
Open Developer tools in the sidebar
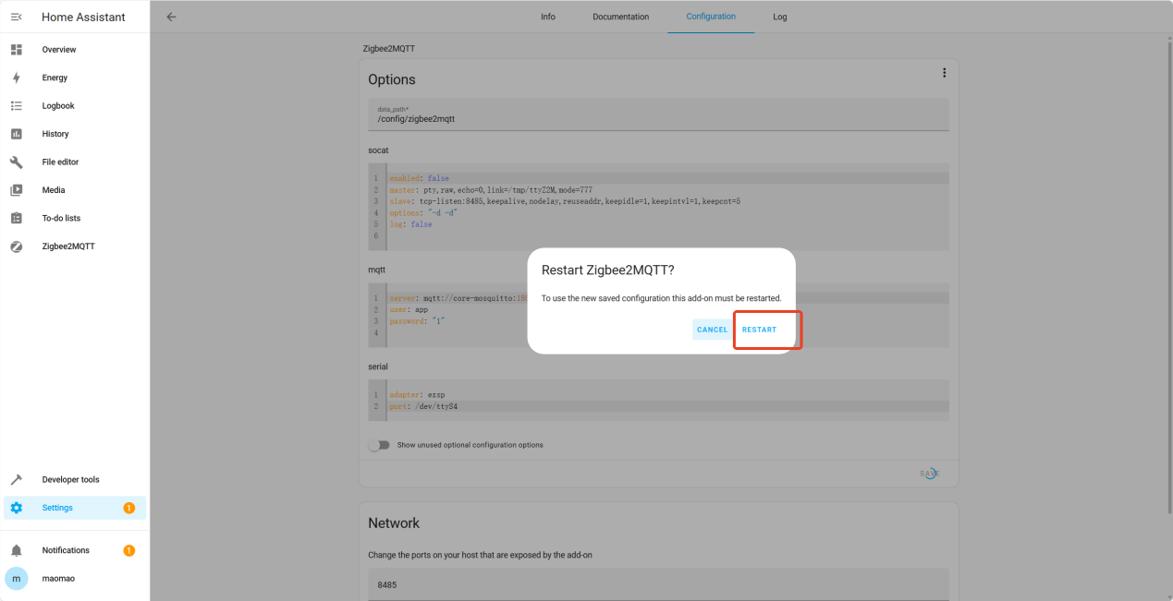pyautogui.click(x=75, y=479)
